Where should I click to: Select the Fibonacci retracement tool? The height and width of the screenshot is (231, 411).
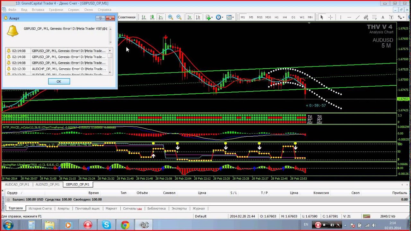click(374, 17)
